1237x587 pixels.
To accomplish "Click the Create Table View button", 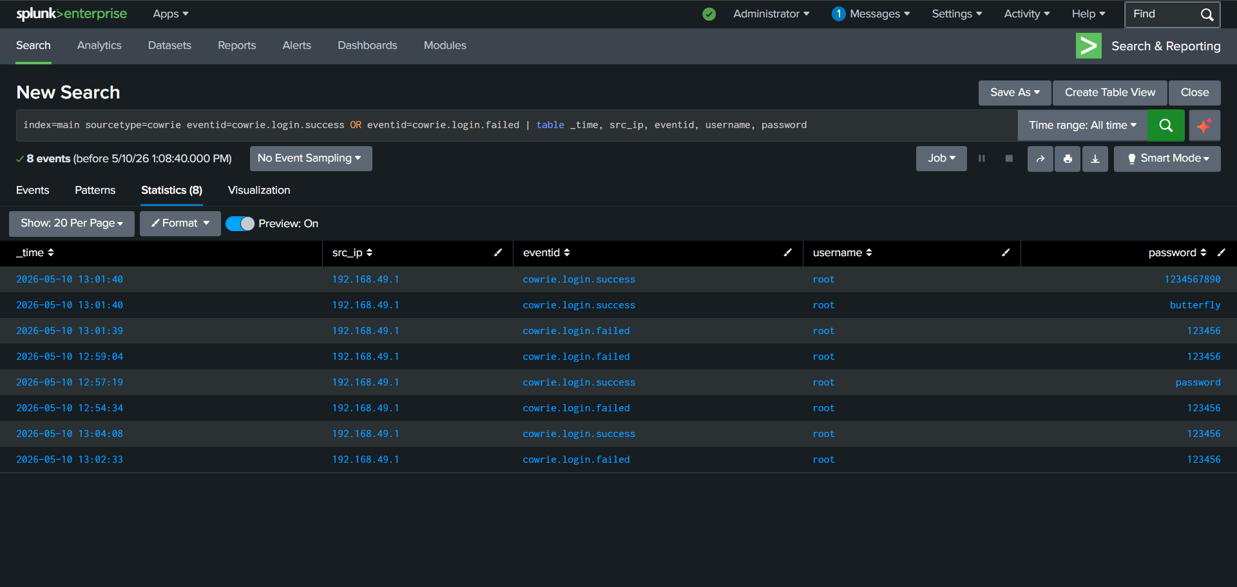I will (1110, 93).
